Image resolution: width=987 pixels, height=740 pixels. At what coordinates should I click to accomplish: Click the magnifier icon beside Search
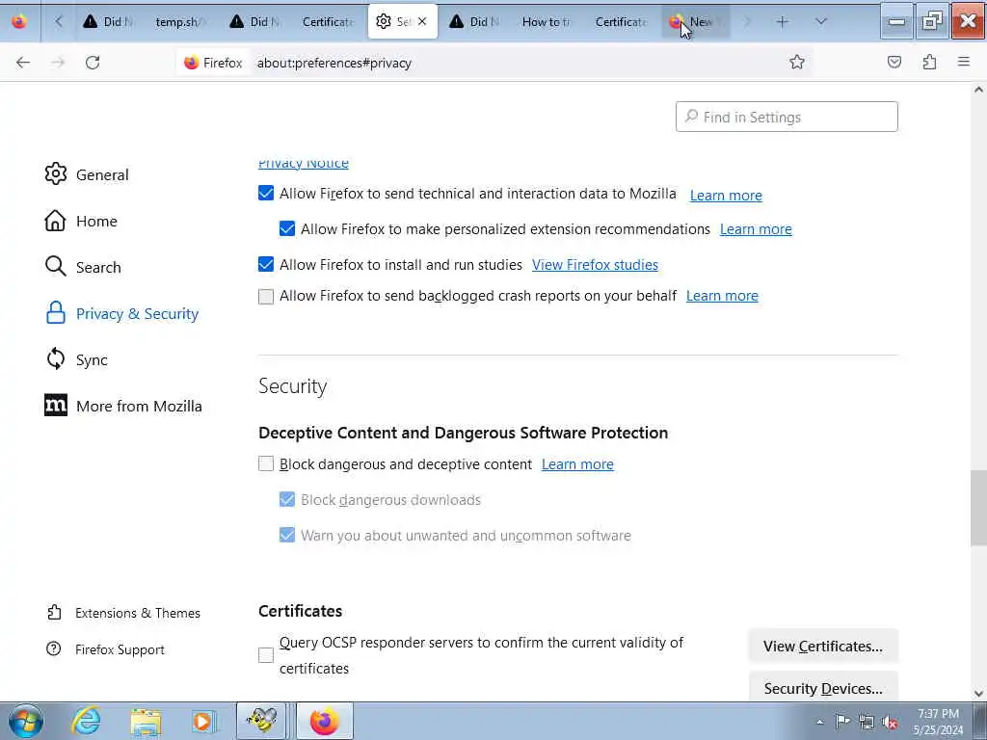pyautogui.click(x=55, y=267)
